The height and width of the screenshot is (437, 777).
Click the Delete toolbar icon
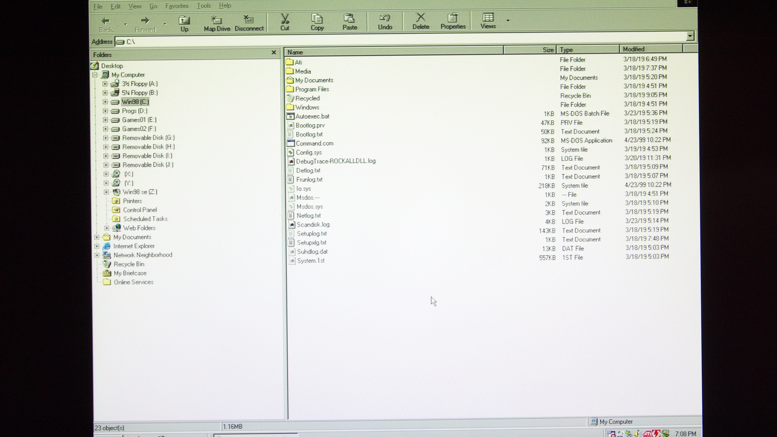[421, 17]
